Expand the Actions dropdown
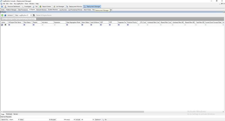The image size is (225, 121). [10, 15]
